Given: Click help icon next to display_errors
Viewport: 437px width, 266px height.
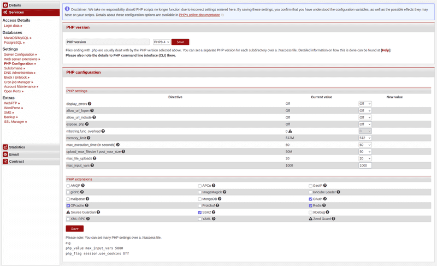Looking at the screenshot, I should coord(90,103).
